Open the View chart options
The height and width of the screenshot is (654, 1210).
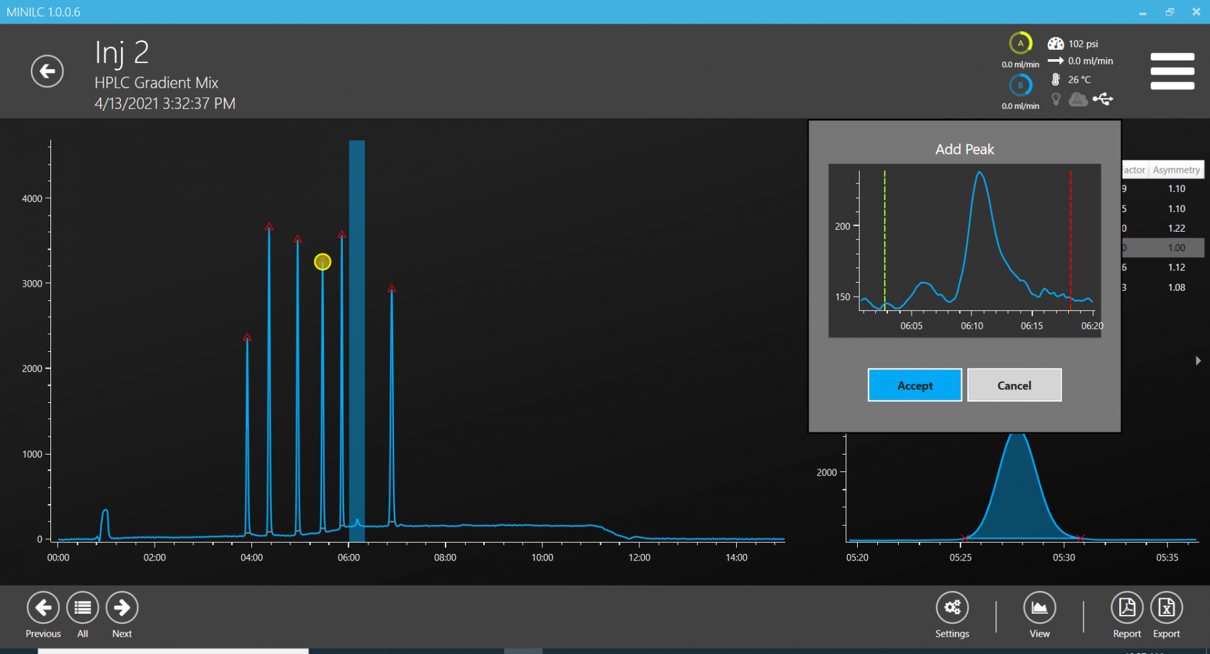(1039, 608)
